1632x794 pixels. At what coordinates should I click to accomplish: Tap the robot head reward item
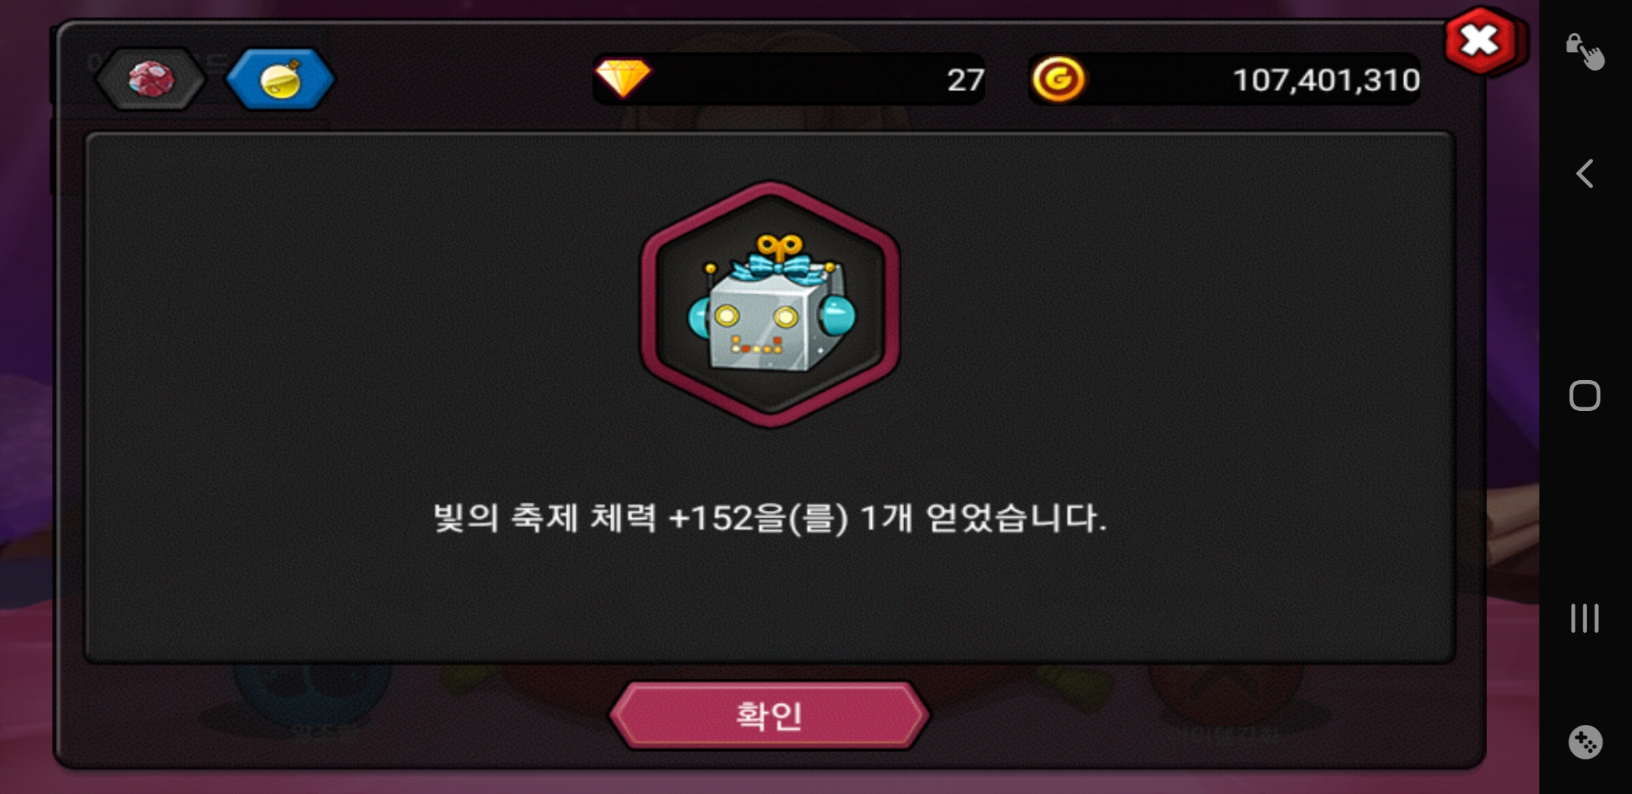pos(772,304)
